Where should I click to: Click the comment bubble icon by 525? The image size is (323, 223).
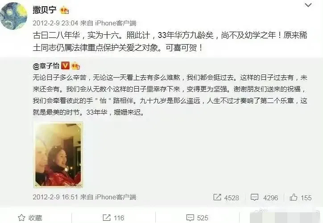pos(190,218)
